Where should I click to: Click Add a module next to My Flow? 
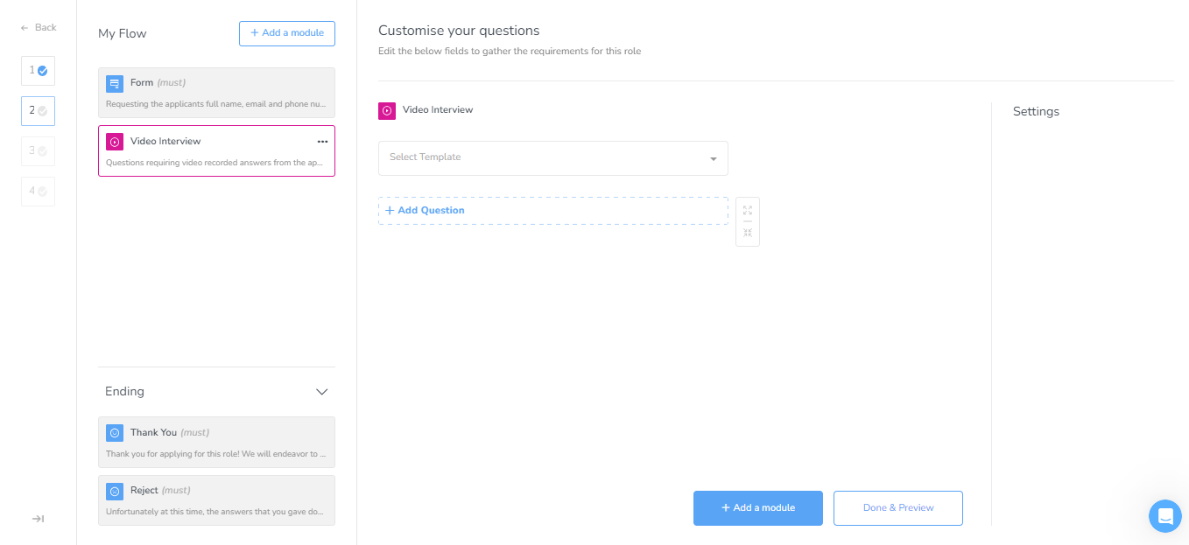286,33
